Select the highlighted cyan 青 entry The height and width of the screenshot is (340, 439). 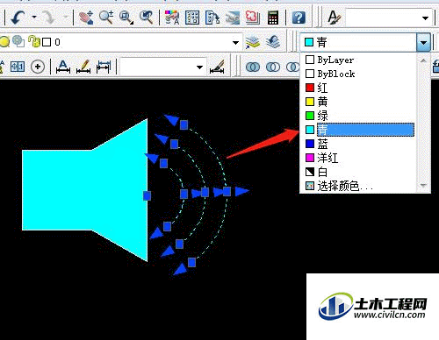pos(360,130)
